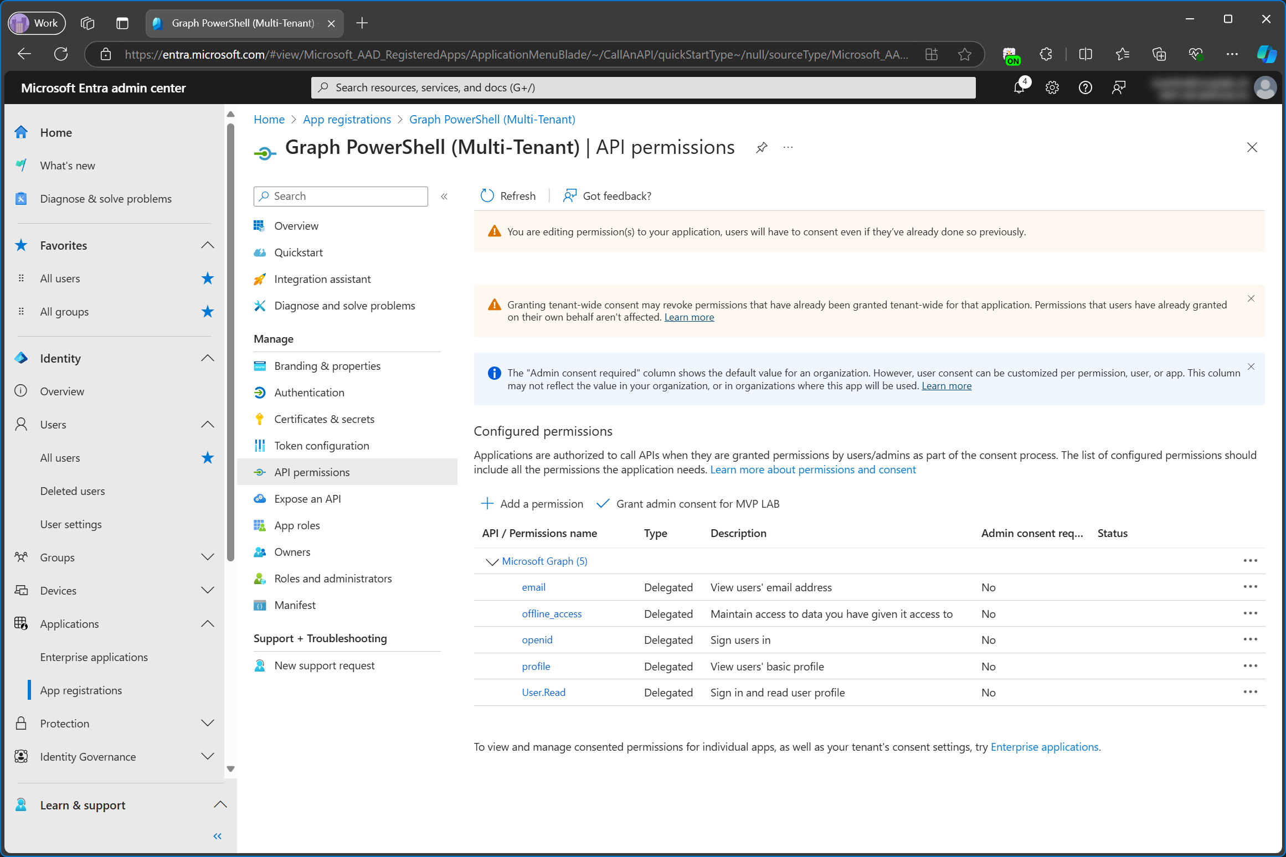Screen dimensions: 1286x857
Task: Click Got feedback? in toolbar
Action: pos(607,196)
